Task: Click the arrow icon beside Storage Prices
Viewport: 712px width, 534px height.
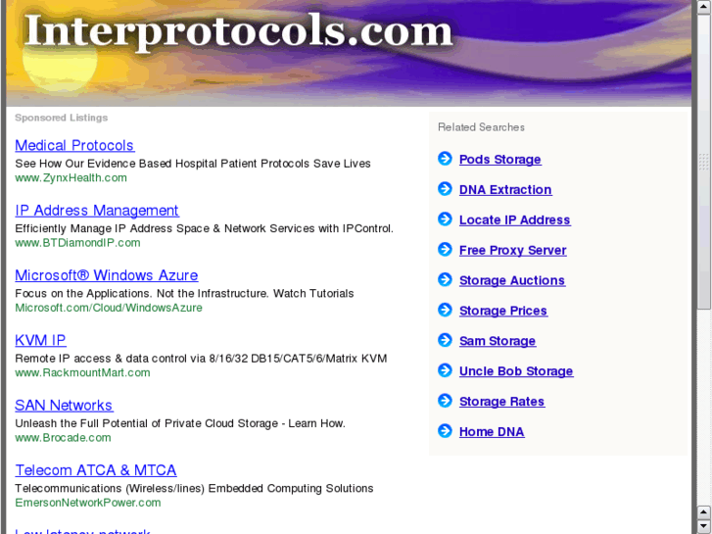Action: 445,310
